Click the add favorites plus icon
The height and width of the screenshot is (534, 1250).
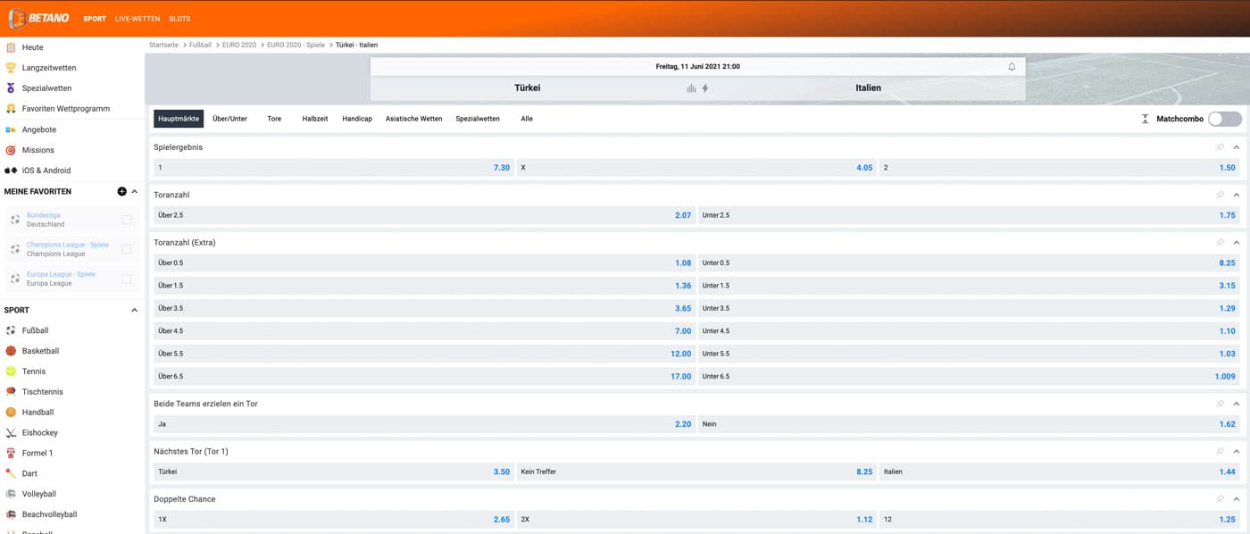(121, 191)
